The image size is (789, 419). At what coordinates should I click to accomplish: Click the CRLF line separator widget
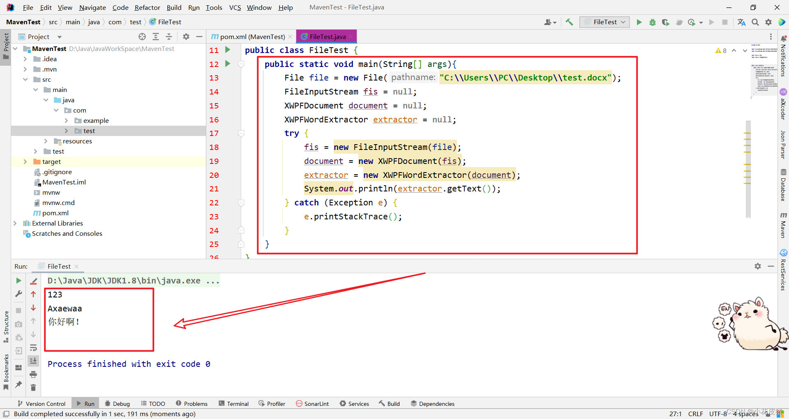(x=695, y=414)
